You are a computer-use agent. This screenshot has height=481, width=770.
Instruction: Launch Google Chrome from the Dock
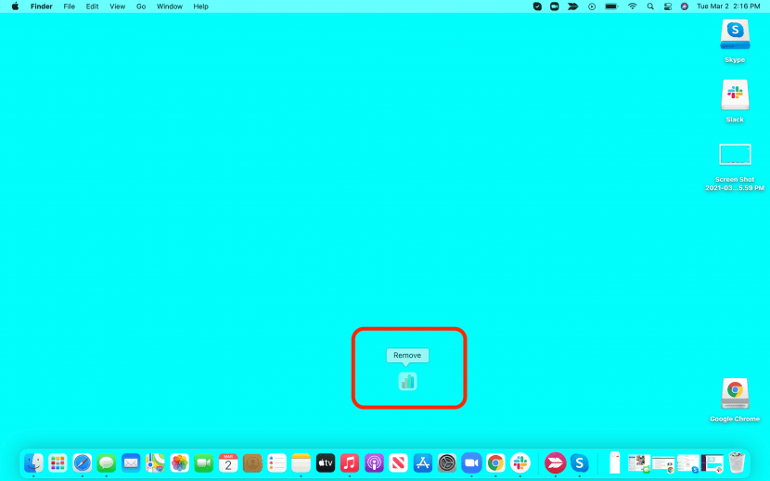496,462
